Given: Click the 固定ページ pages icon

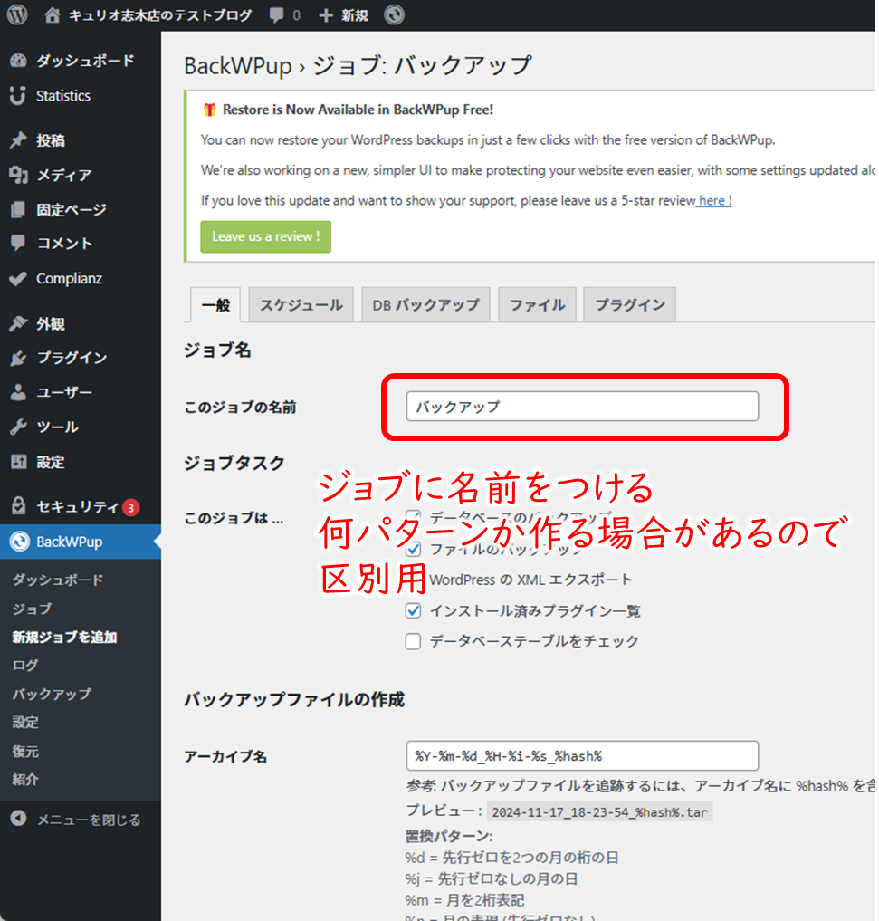Looking at the screenshot, I should 19,209.
